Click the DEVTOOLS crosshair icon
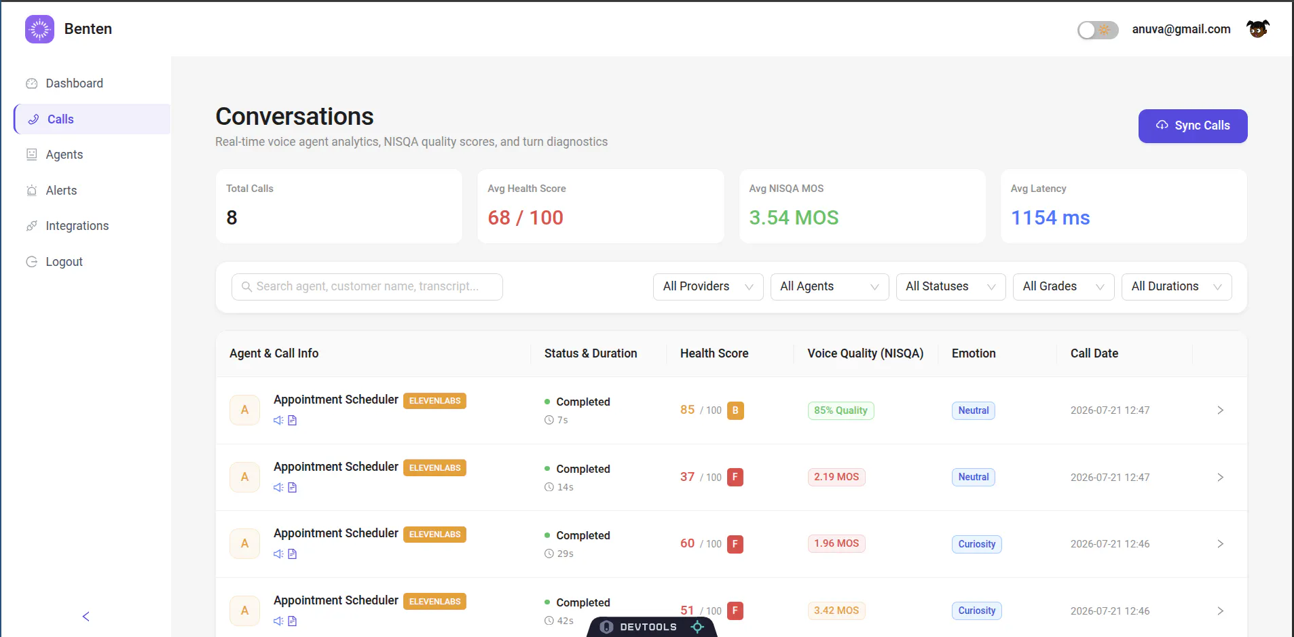Viewport: 1294px width, 637px height. [x=697, y=627]
